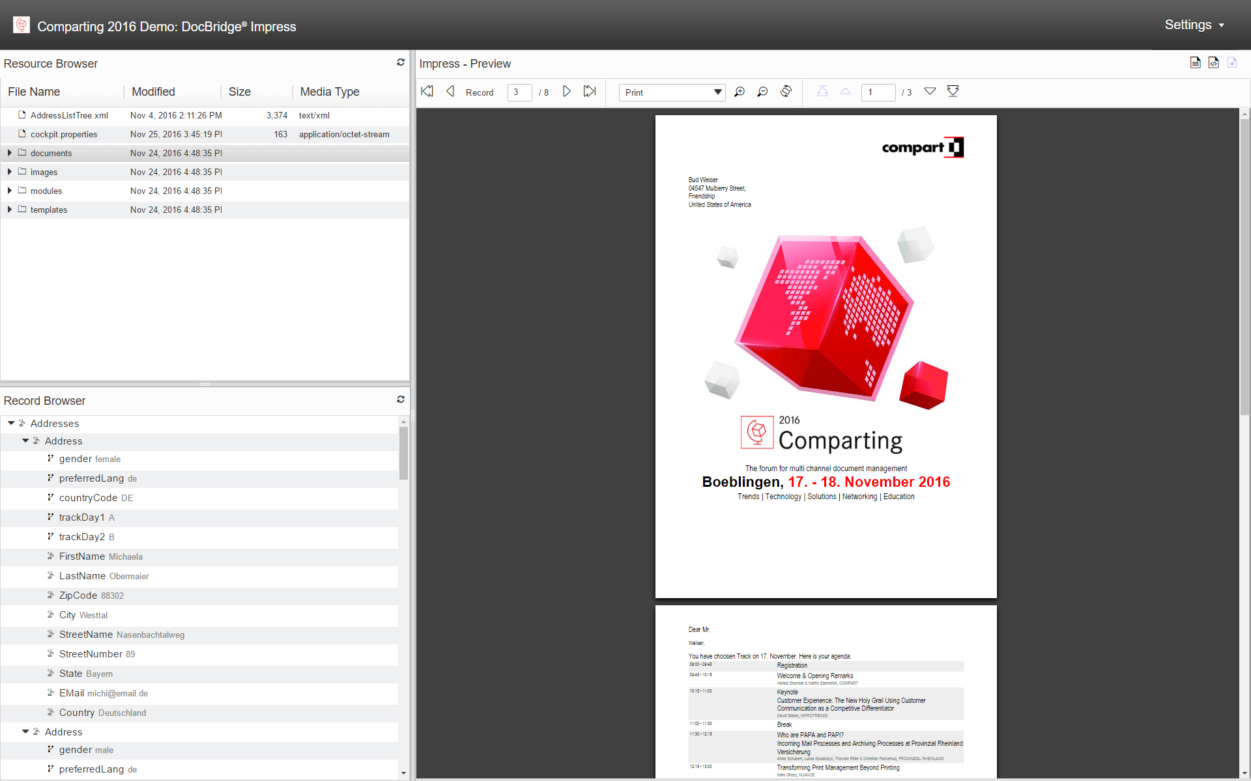The image size is (1251, 781).
Task: Open the document text view icon
Action: (1196, 62)
